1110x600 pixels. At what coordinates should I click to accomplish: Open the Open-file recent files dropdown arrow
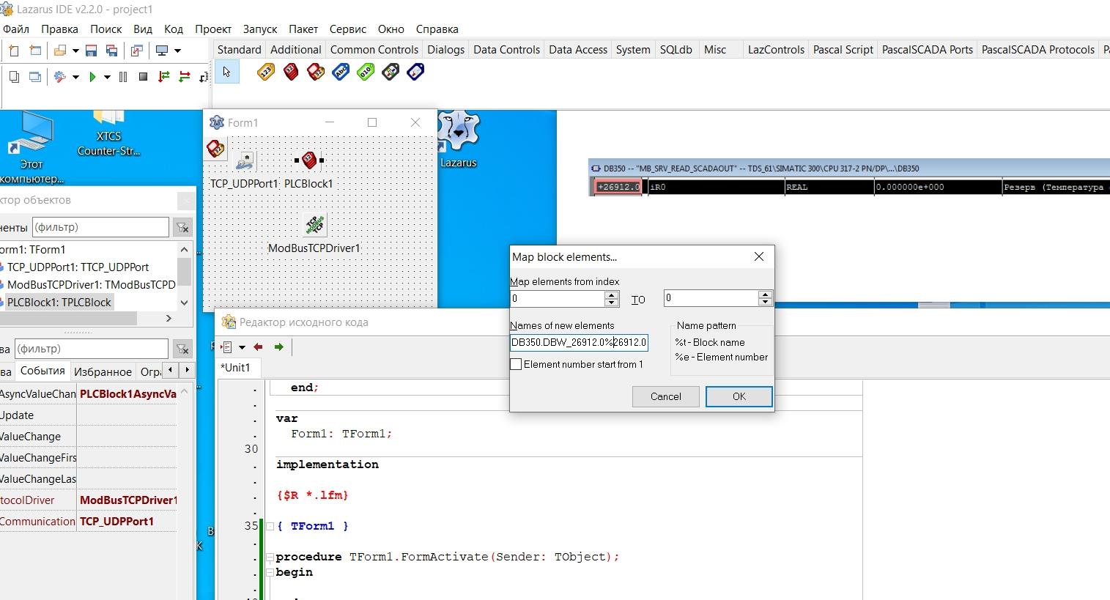pyautogui.click(x=75, y=51)
